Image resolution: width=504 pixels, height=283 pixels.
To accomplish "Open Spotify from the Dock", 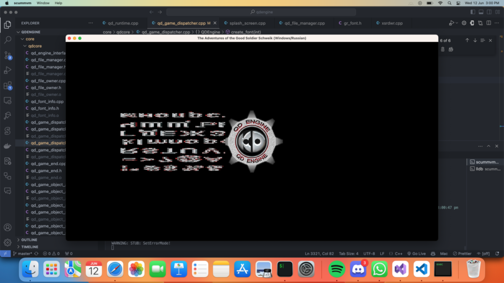I will [337, 269].
